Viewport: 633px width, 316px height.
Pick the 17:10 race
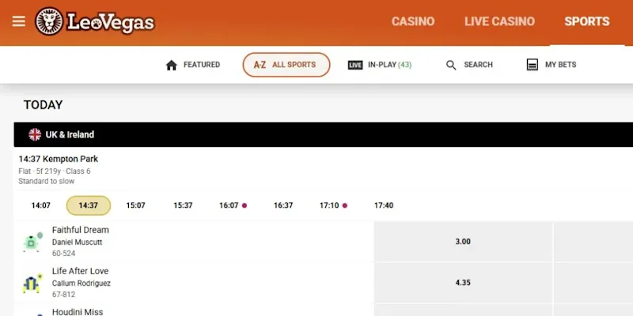click(329, 205)
